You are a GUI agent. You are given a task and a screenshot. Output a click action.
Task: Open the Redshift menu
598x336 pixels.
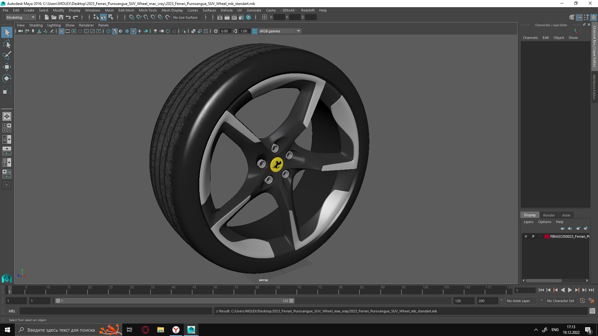[x=308, y=10]
